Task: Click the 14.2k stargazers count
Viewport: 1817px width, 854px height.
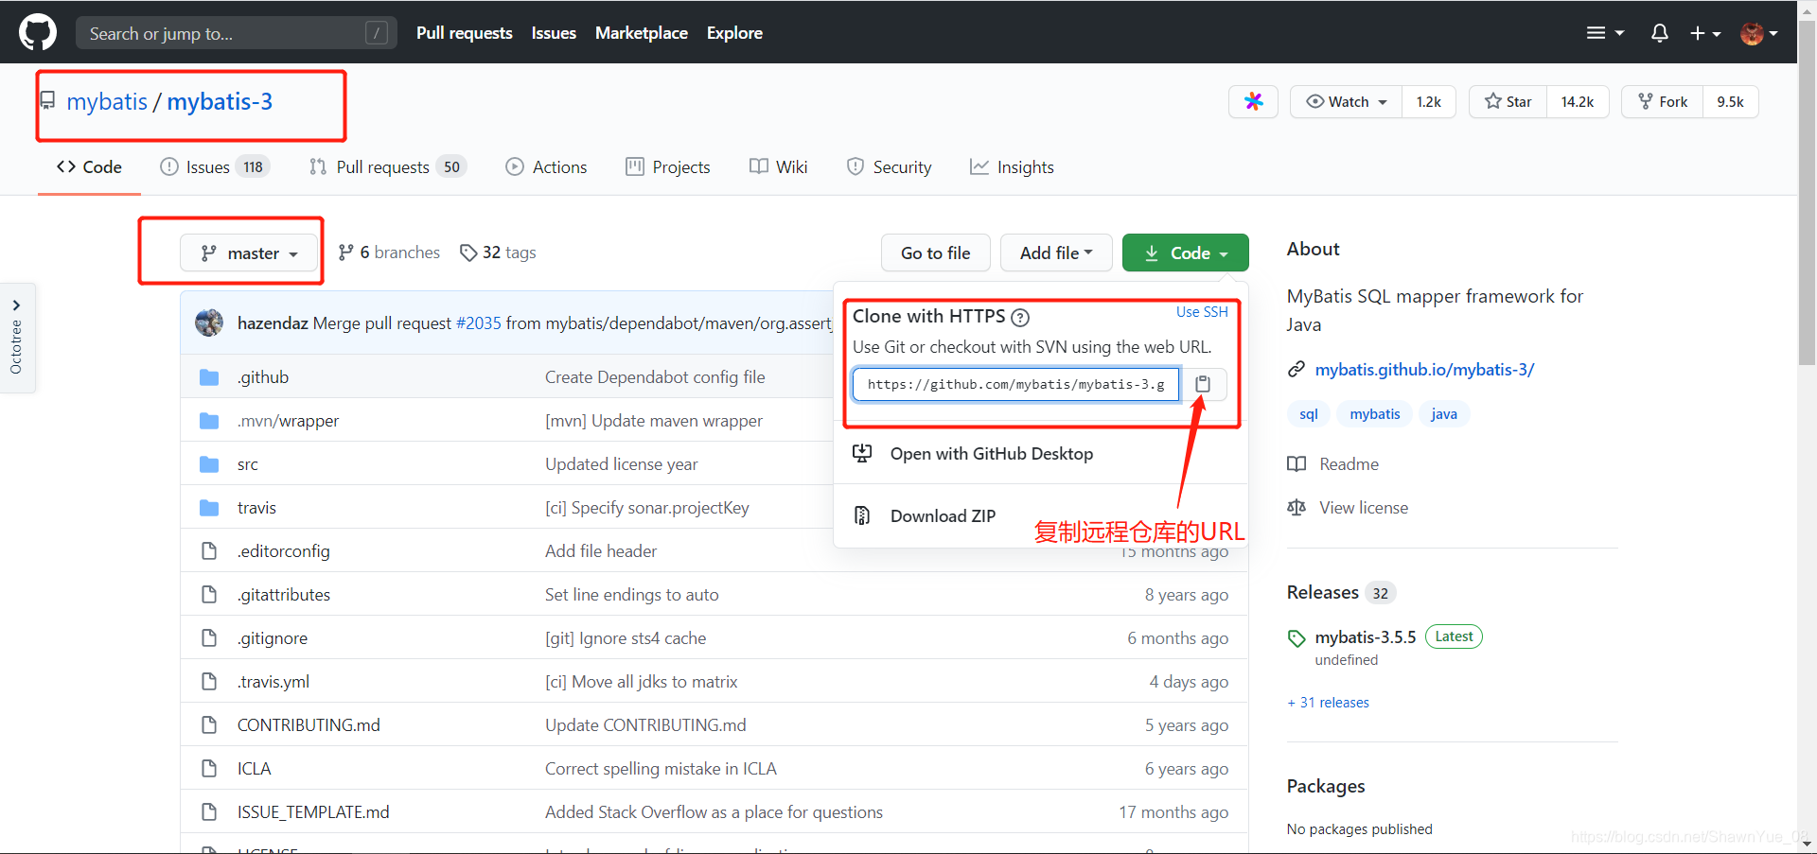Action: 1578,101
